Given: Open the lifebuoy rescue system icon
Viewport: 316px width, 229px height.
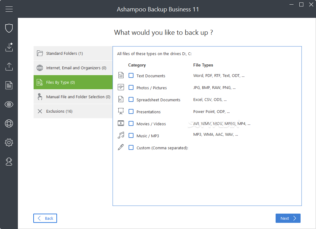Looking at the screenshot, I should click(x=9, y=123).
